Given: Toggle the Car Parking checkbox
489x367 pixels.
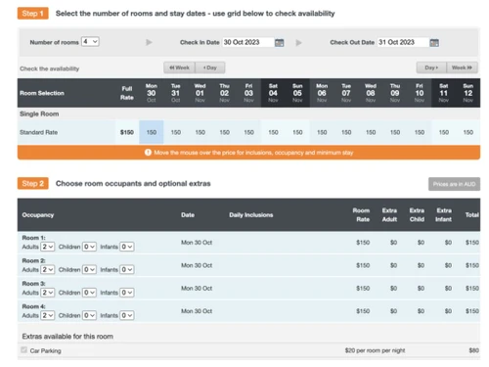Looking at the screenshot, I should point(23,350).
